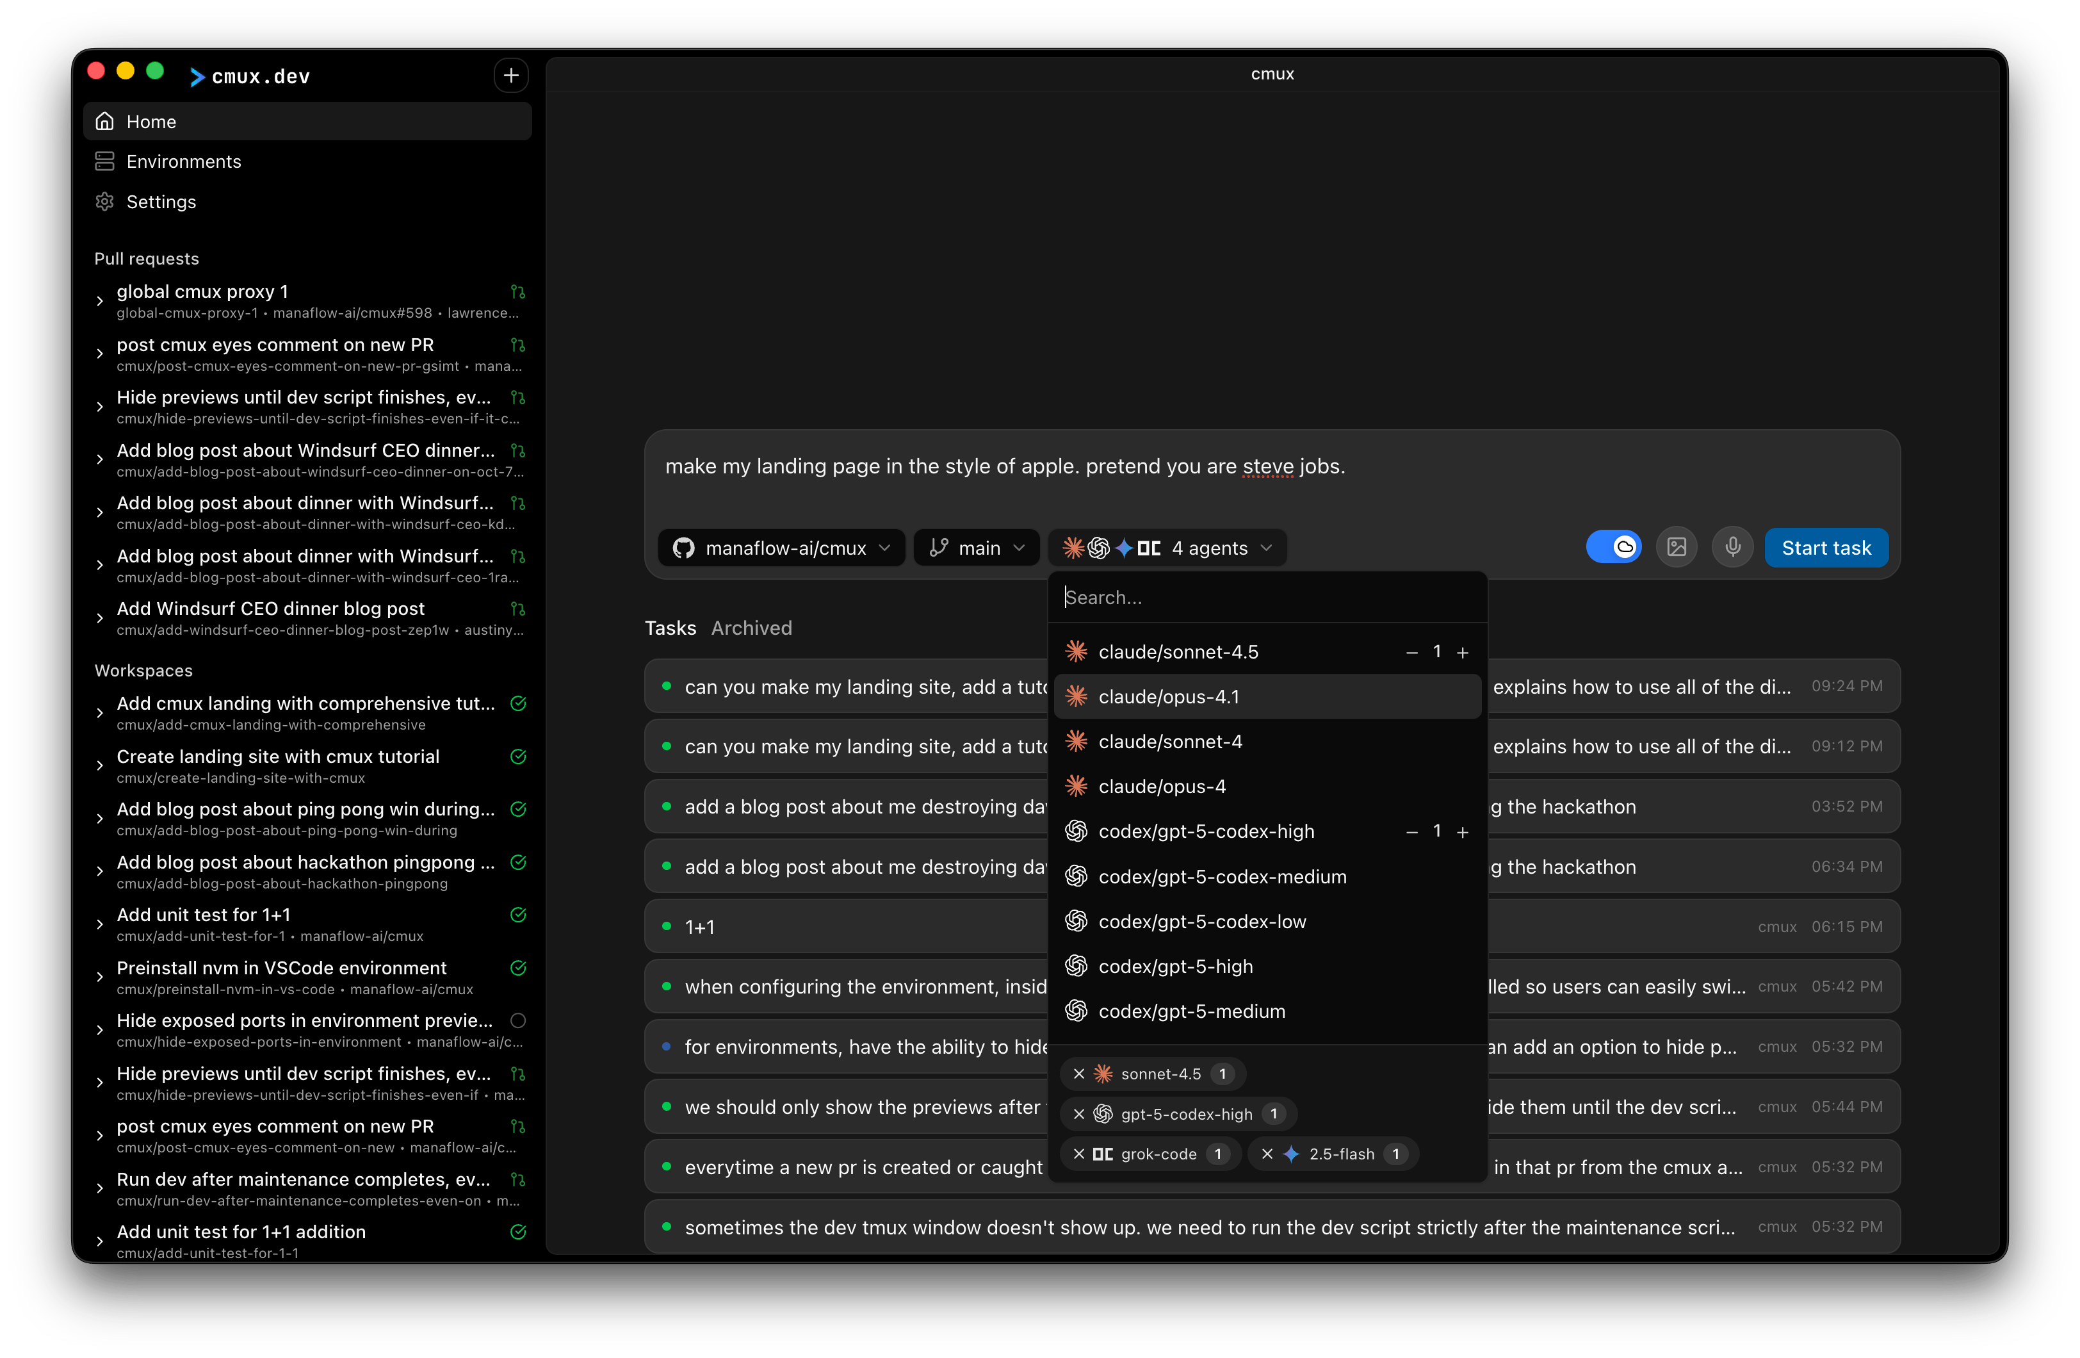
Task: Remove the 2.5-flash agent chip
Action: [1269, 1154]
